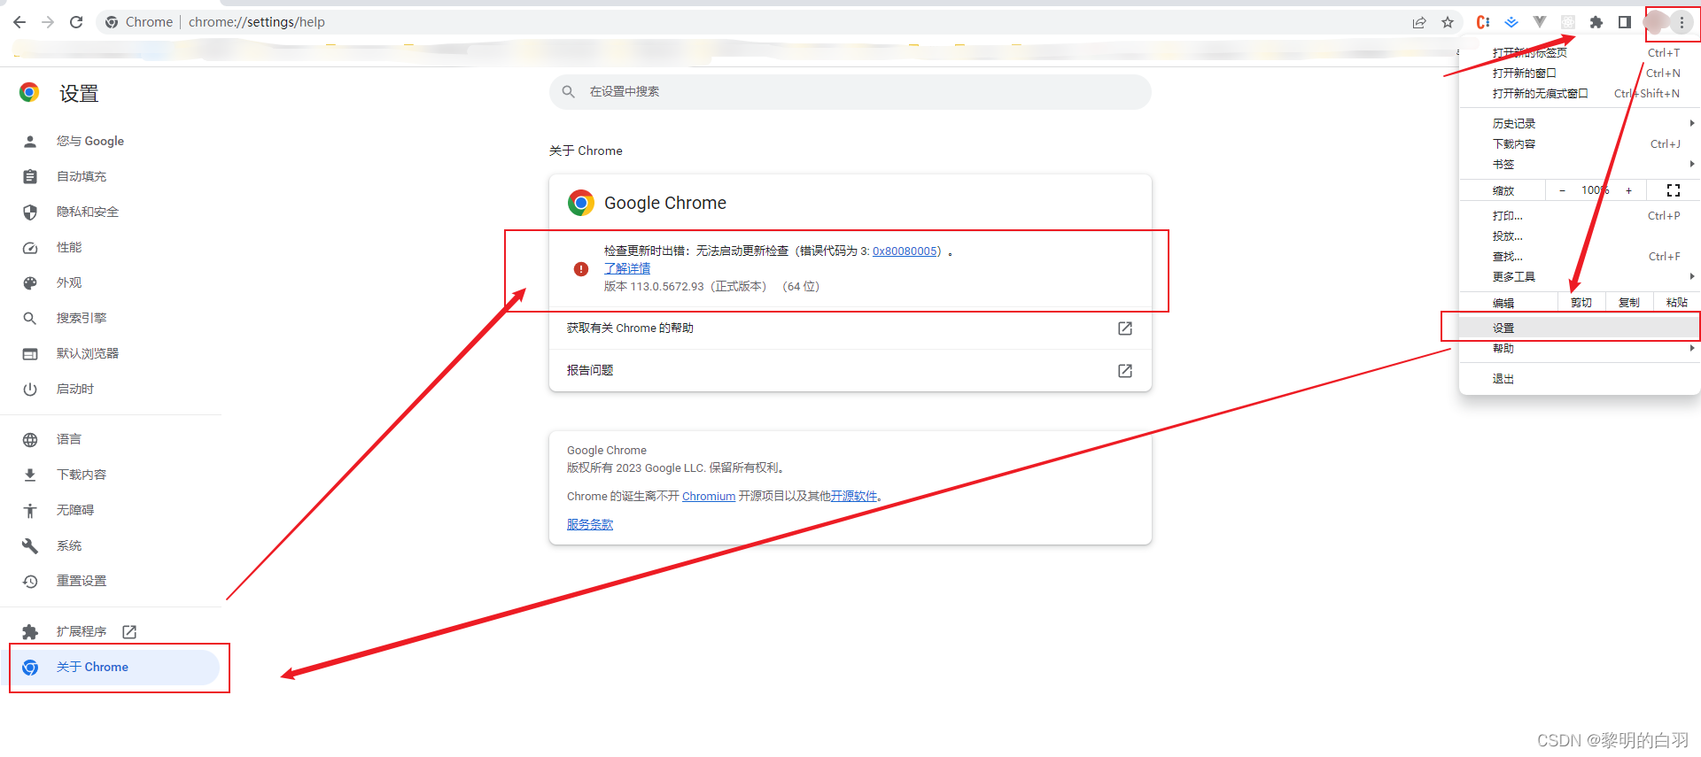Select 设置 in the Chrome menu
This screenshot has width=1701, height=757.
tap(1579, 328)
